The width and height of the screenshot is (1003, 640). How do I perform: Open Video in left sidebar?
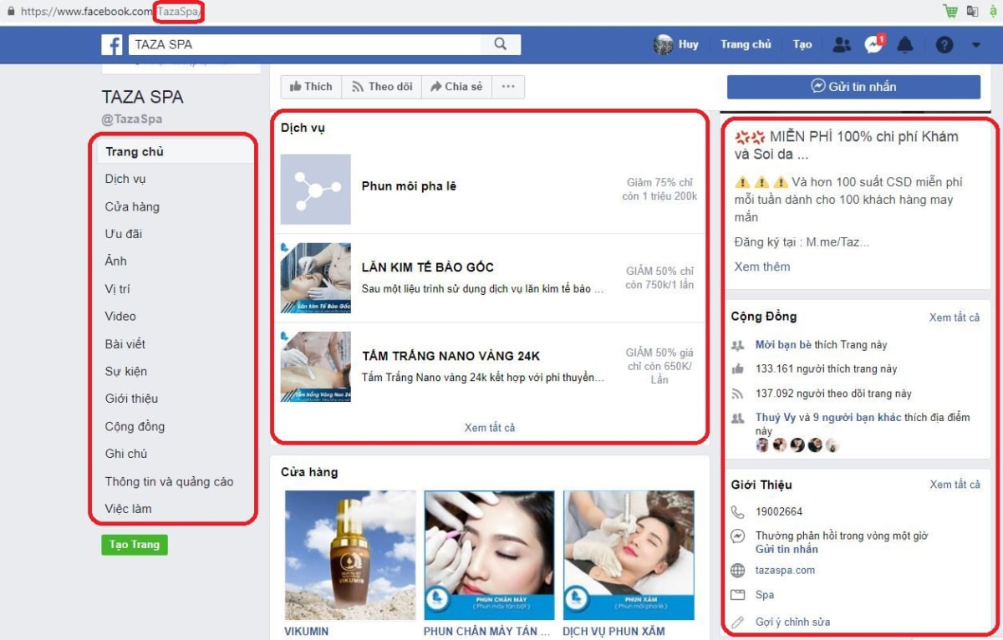point(120,316)
